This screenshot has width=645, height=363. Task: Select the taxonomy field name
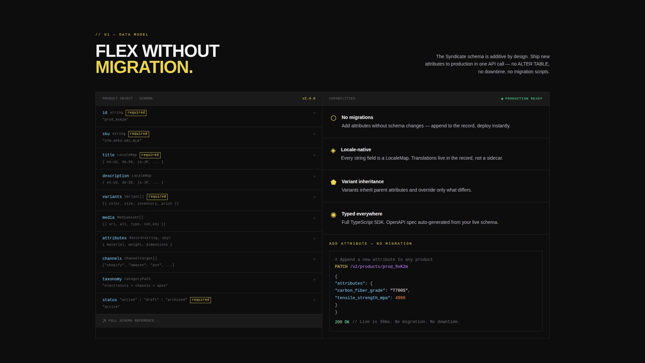(x=112, y=279)
